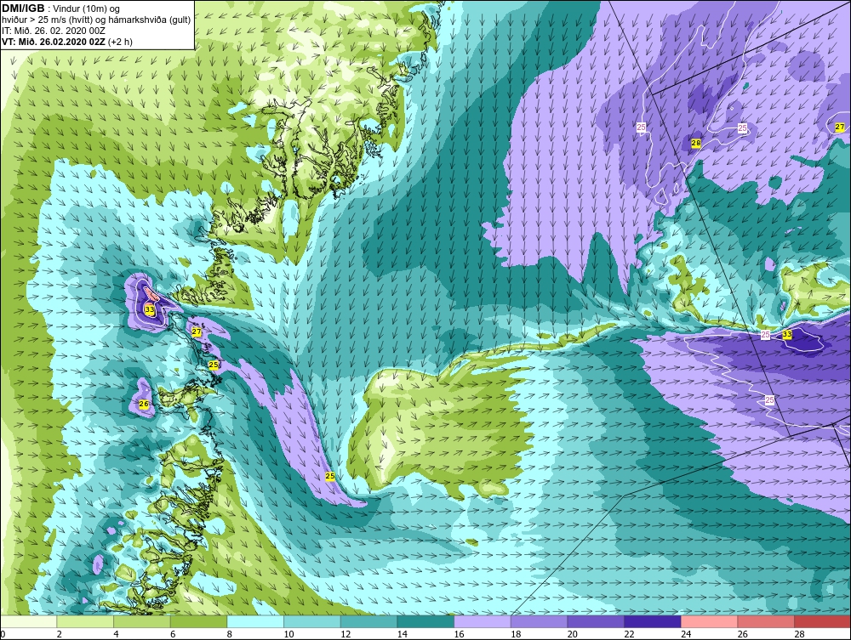Pick the 20–22 m/s violet swatch

pyautogui.click(x=596, y=621)
